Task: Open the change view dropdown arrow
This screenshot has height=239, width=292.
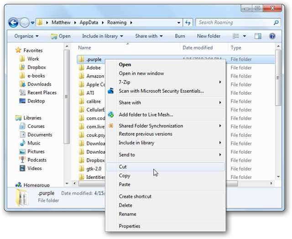Action: click(x=245, y=36)
